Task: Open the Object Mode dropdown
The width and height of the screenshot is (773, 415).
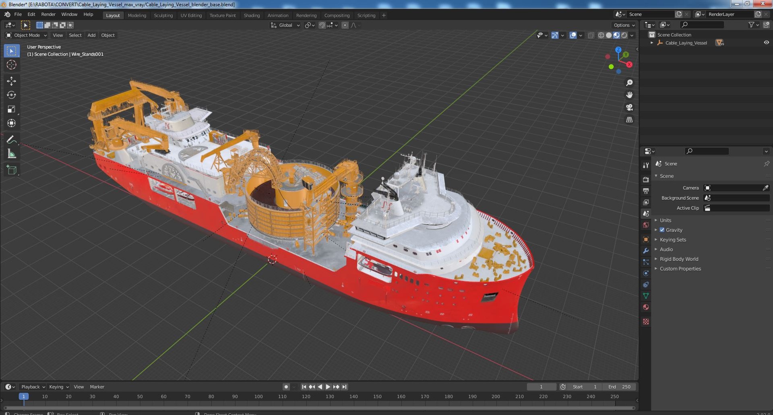Action: (26, 35)
